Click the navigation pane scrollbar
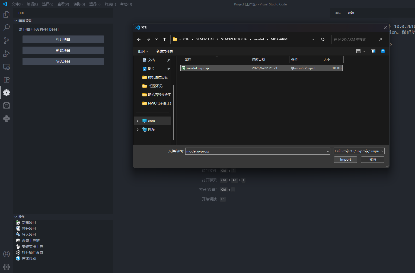The image size is (415, 273). pos(173,112)
